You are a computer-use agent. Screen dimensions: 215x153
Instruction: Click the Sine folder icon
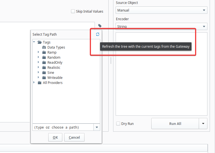point(44,73)
